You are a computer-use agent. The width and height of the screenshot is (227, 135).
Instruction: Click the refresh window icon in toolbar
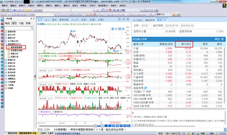(107, 10)
